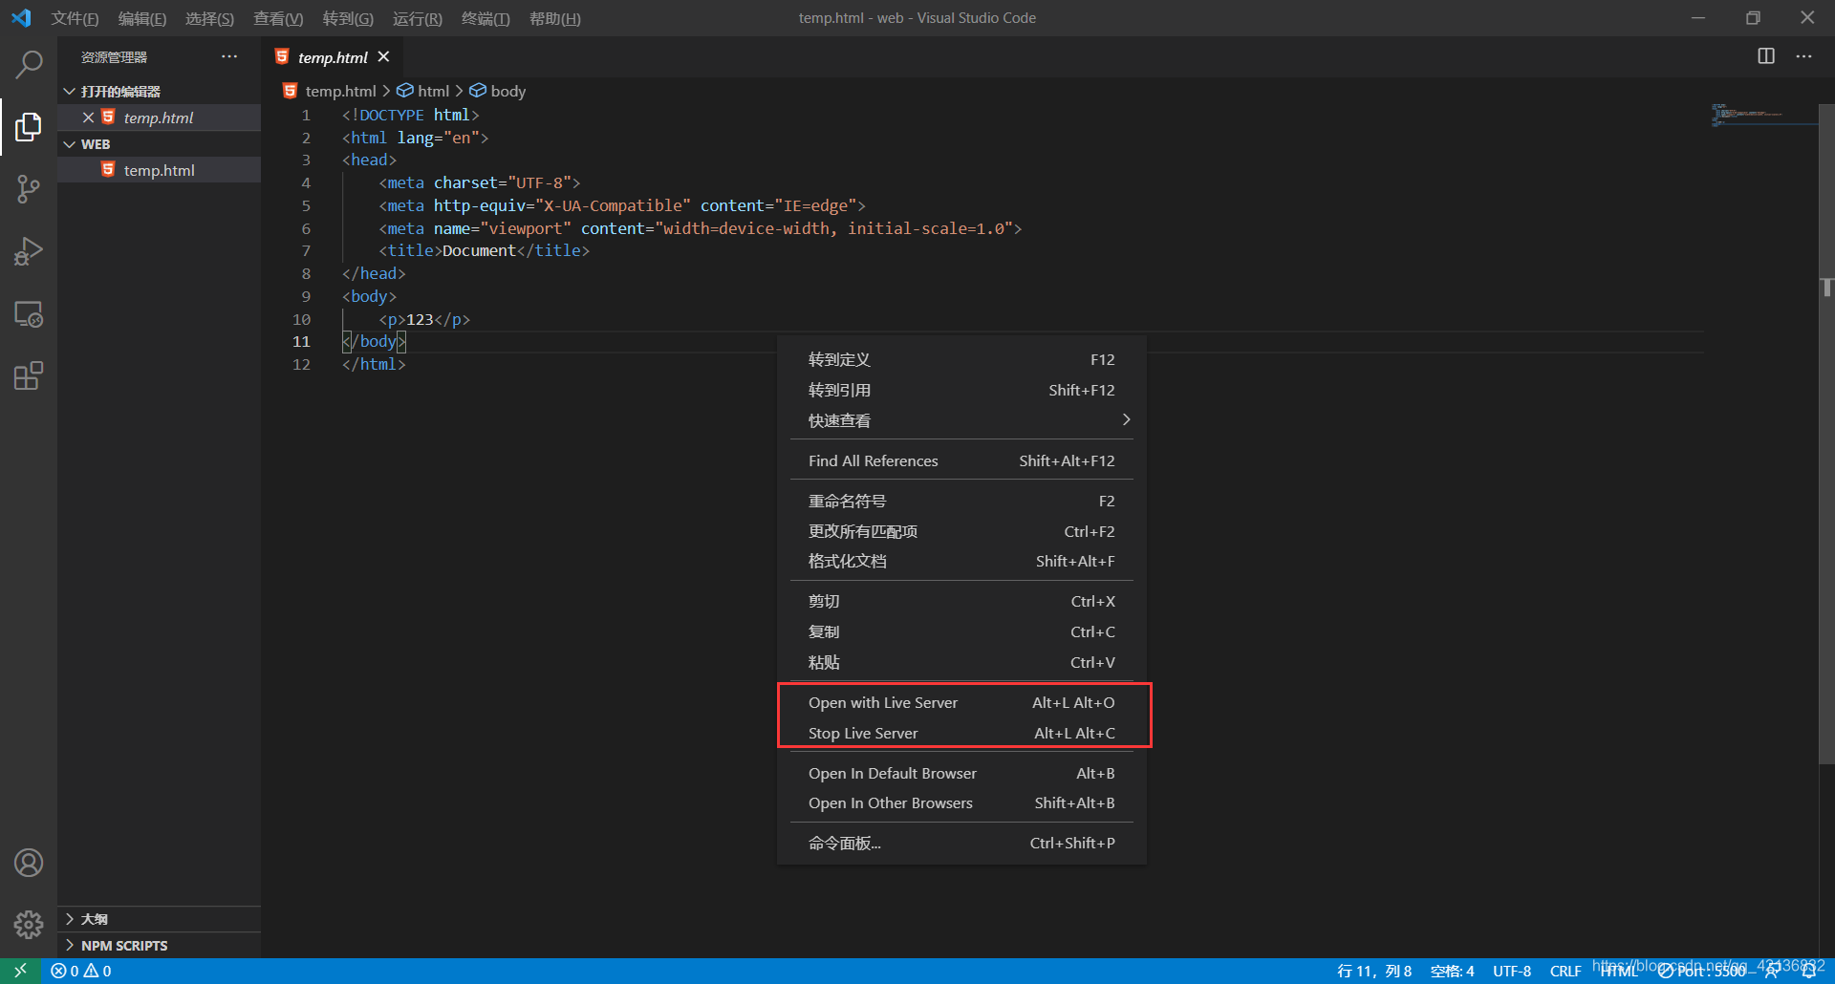
Task: Click HTML language mode in status bar
Action: pos(1619,971)
